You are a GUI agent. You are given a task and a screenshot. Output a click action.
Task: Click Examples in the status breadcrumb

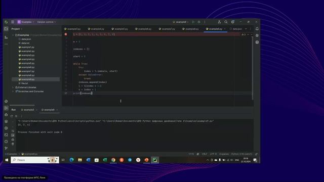(11, 154)
